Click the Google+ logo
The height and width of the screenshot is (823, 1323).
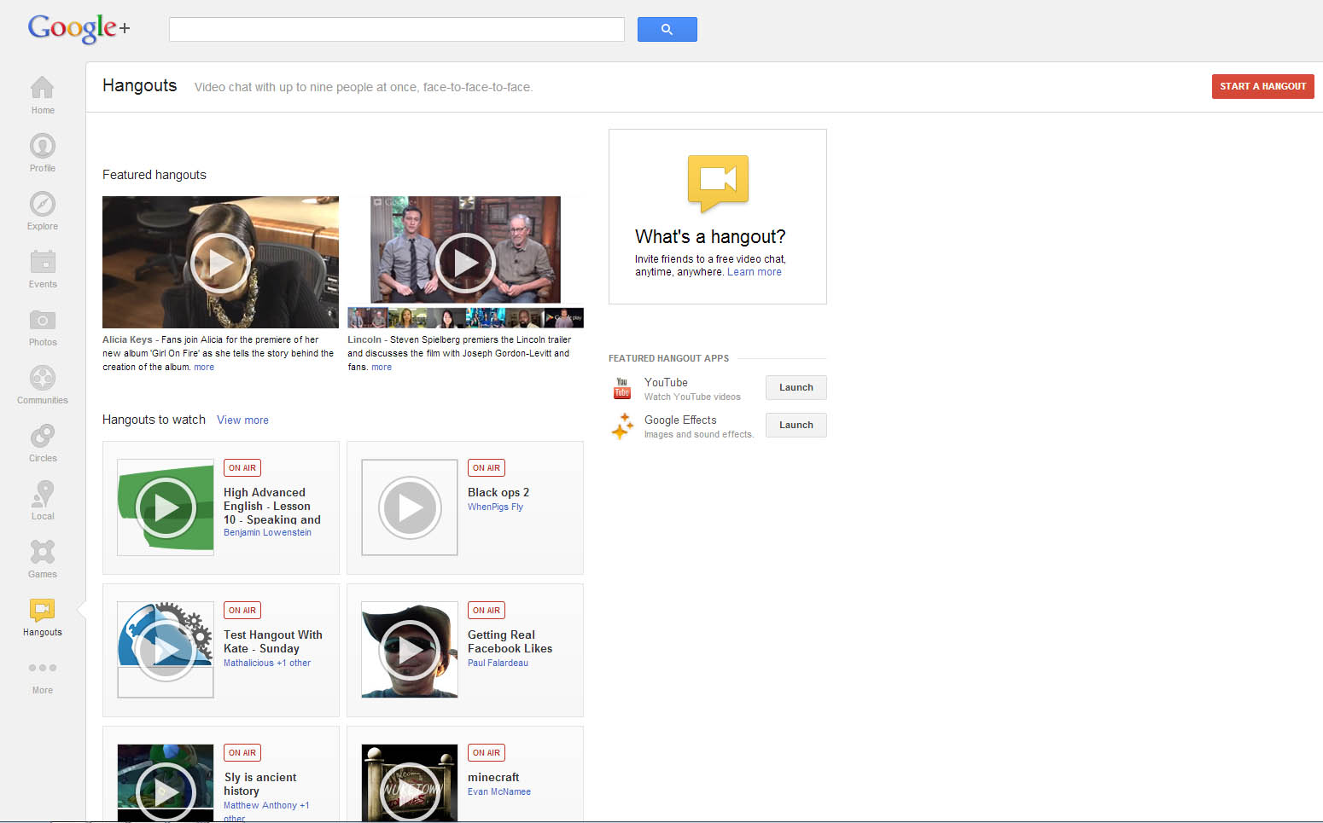point(79,28)
